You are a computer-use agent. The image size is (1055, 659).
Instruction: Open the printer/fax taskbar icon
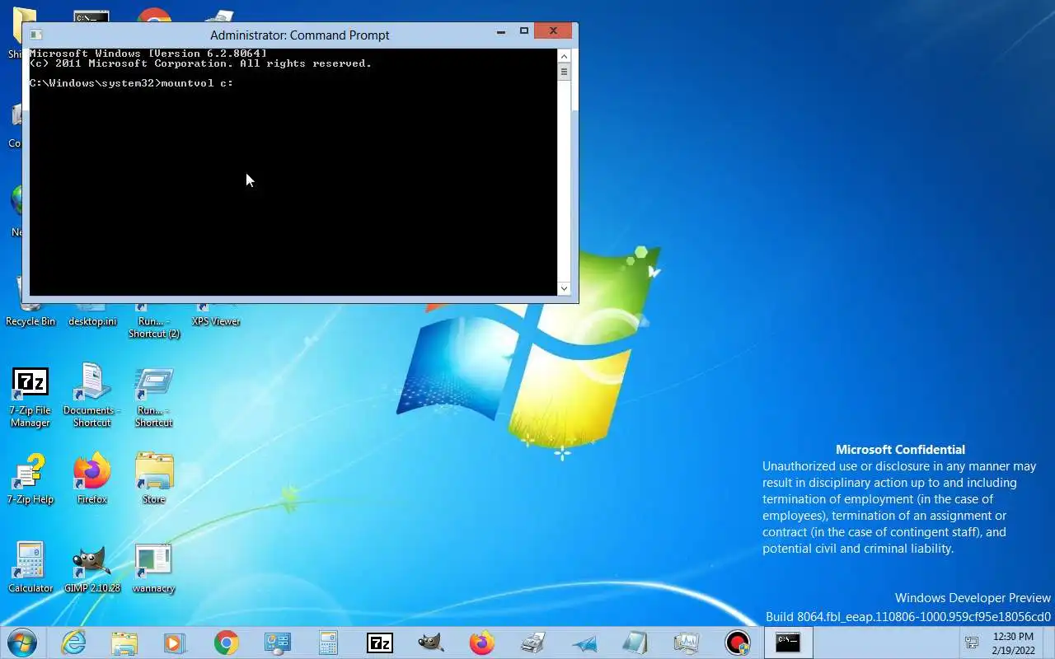532,643
